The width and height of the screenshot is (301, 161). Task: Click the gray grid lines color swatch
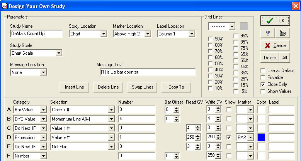[x=244, y=26]
